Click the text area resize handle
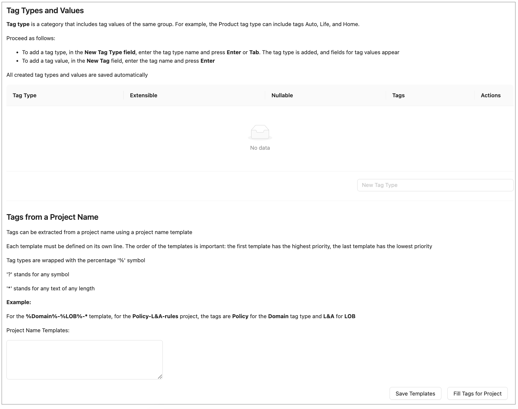This screenshot has width=518, height=409. click(x=160, y=376)
